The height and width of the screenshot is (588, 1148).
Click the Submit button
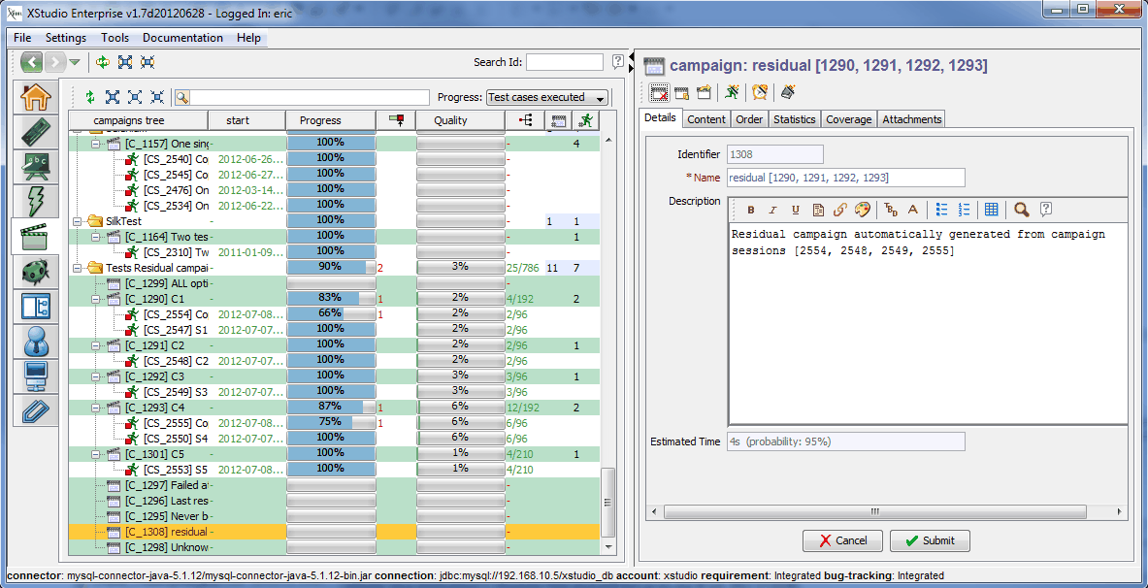(x=929, y=540)
